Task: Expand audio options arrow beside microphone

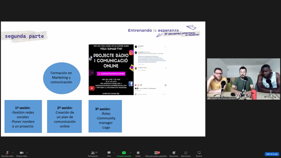Action: (13, 153)
